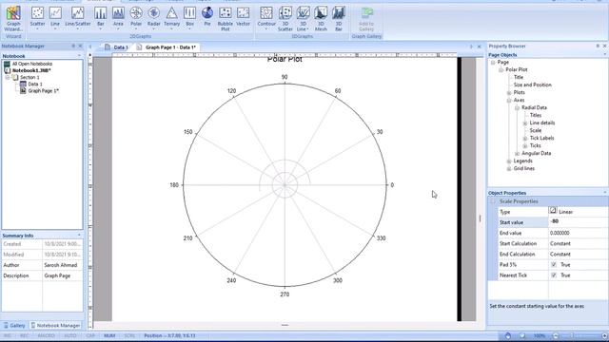Select Graph Page 1 in notebook tree
The image size is (609, 342).
coord(43,91)
